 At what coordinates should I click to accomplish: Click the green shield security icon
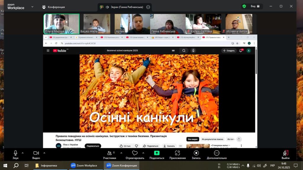(x=244, y=6)
